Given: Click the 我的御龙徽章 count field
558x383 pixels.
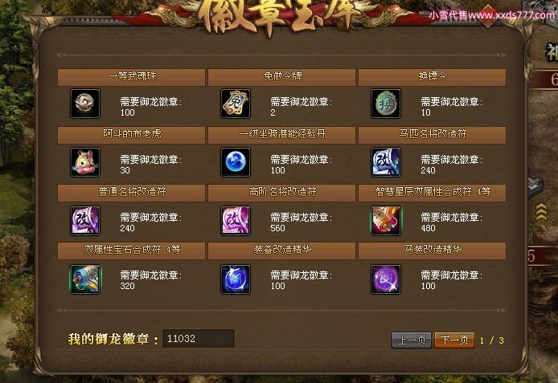Looking at the screenshot, I should click(199, 338).
